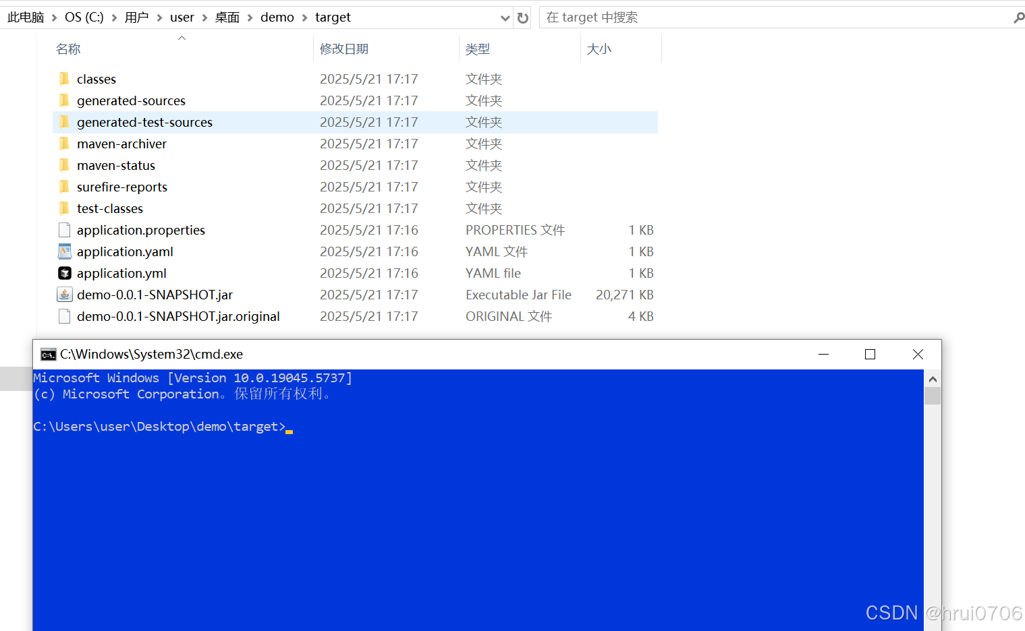Close the cmd.exe window
This screenshot has width=1025, height=631.
coord(918,355)
